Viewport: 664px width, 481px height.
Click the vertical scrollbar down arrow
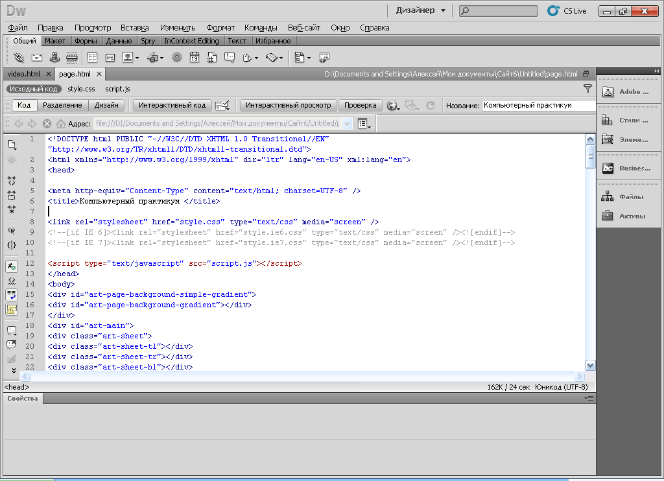pos(590,366)
